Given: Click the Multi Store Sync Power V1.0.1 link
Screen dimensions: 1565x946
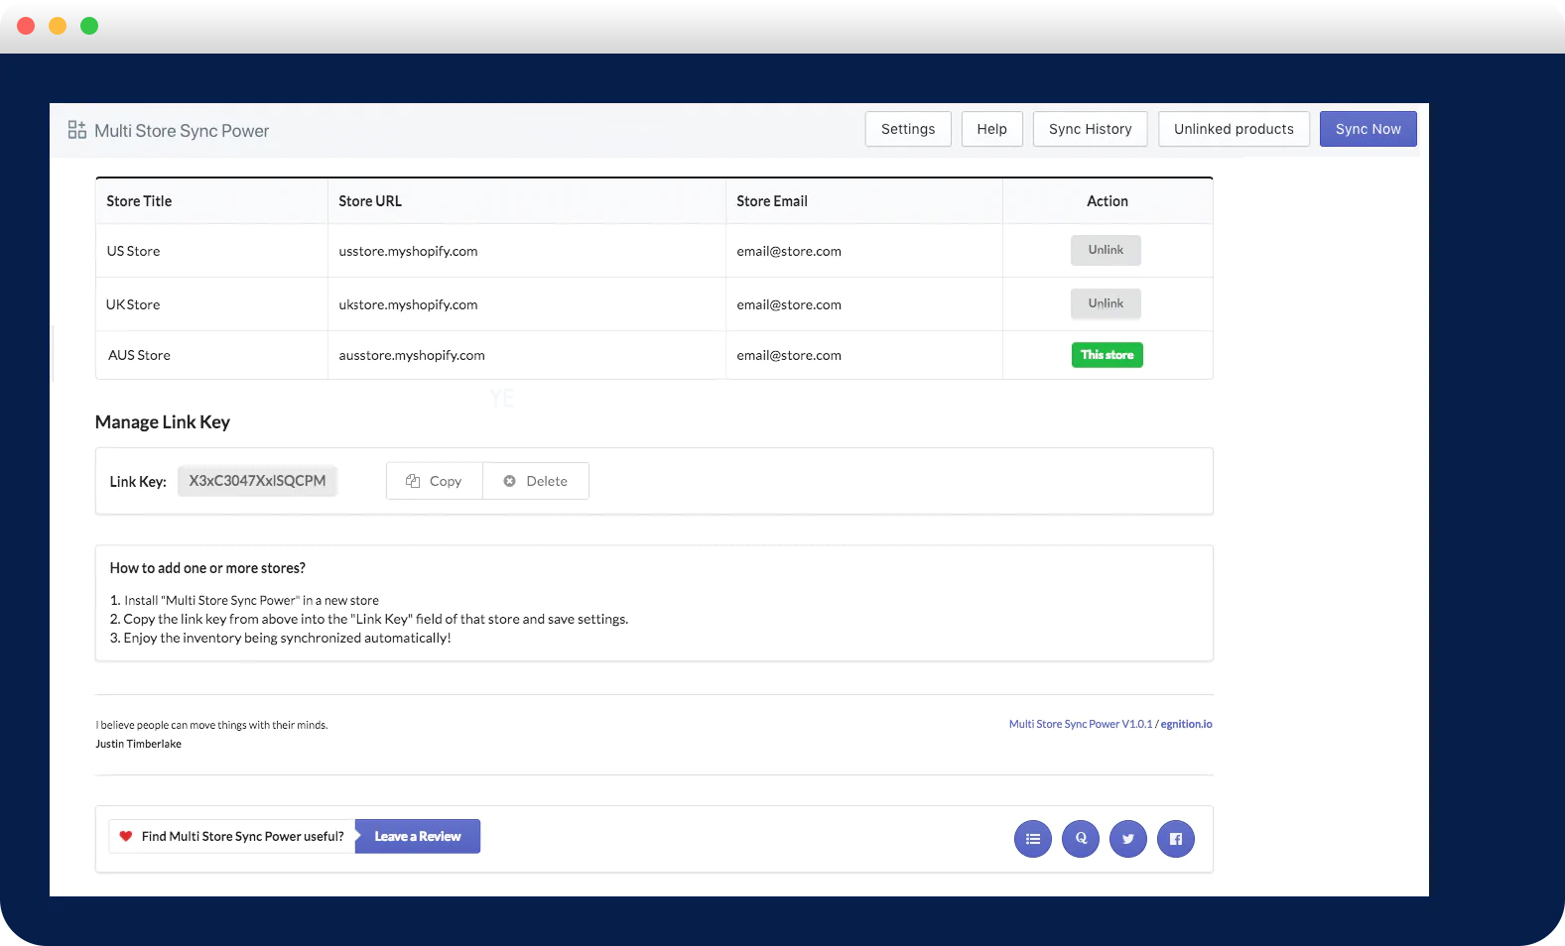Looking at the screenshot, I should tap(1081, 724).
